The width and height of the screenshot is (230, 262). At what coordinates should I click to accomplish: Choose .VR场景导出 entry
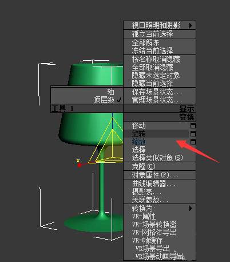tap(160, 248)
